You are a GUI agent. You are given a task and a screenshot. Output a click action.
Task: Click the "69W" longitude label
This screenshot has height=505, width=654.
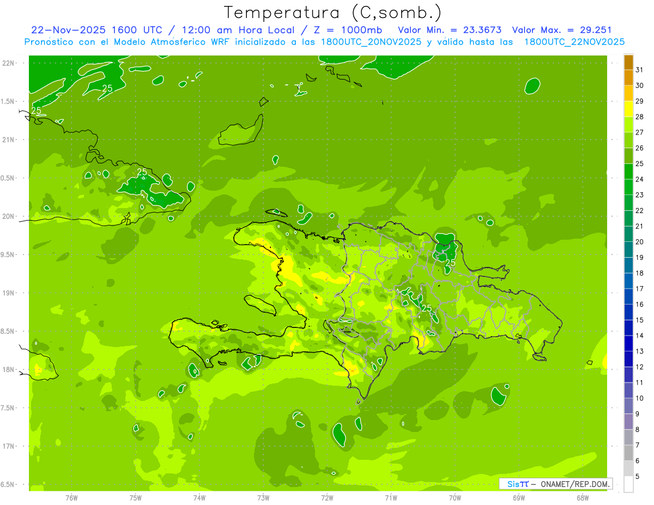tap(519, 498)
